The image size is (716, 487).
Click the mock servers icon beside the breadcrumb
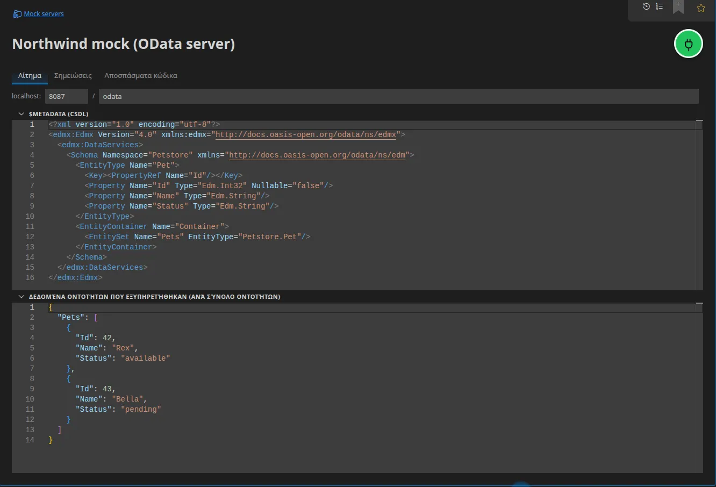click(17, 14)
